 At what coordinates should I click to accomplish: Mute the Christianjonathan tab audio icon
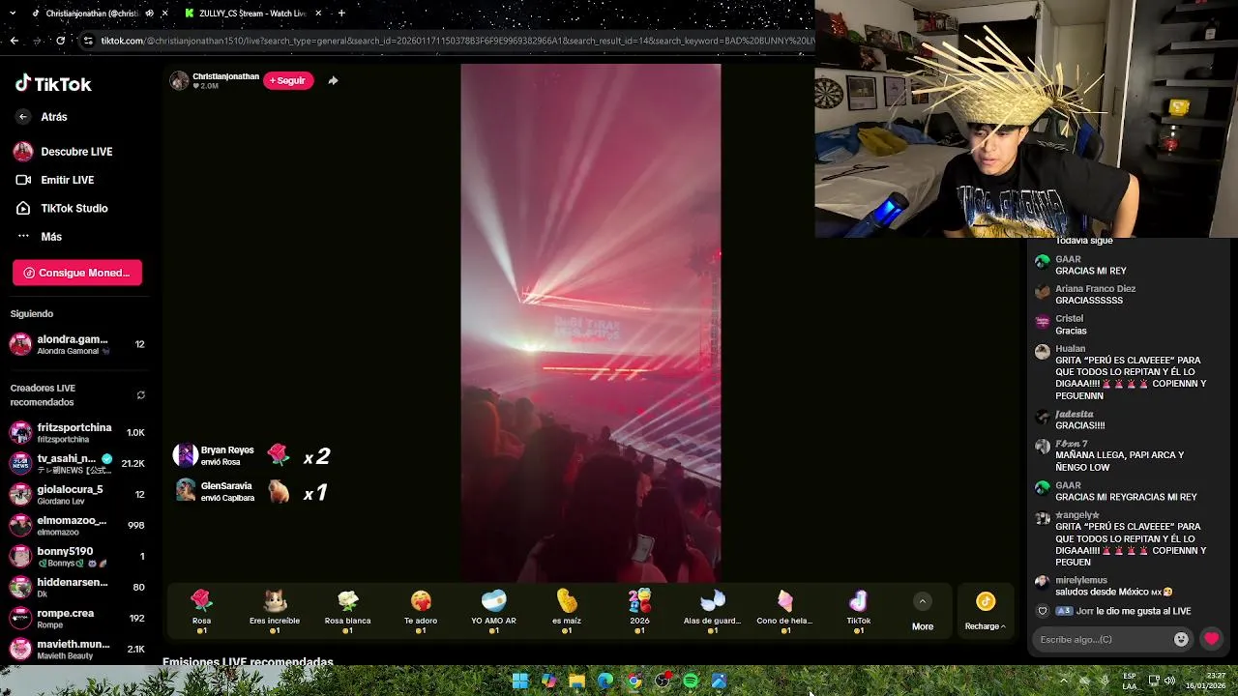[149, 14]
